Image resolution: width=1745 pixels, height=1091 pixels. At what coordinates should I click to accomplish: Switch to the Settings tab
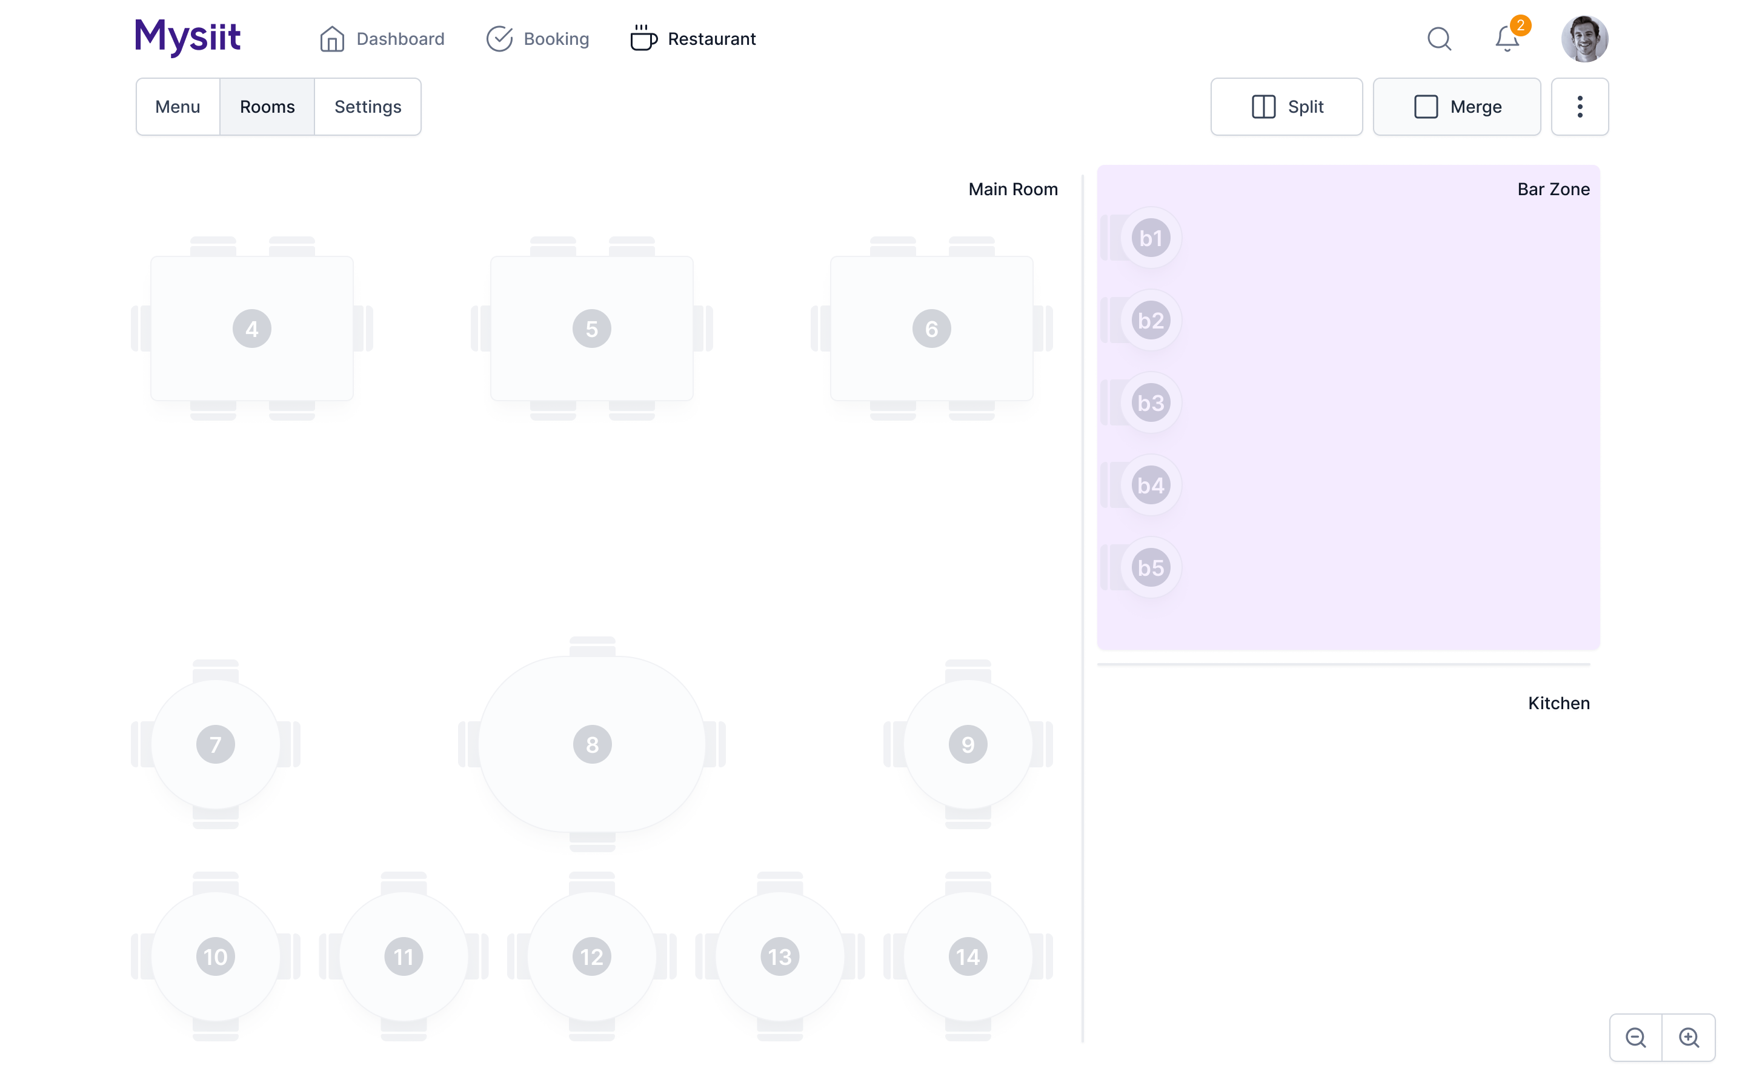coord(368,107)
